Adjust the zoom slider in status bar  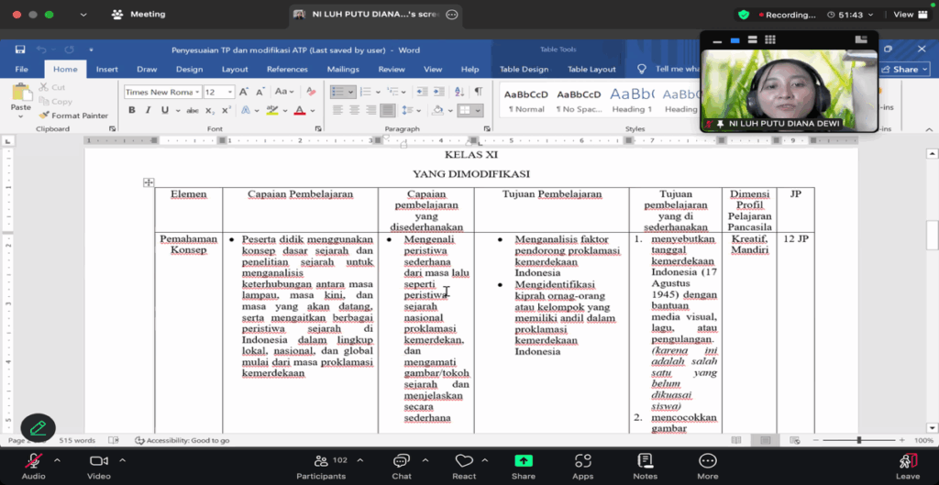pos(858,440)
